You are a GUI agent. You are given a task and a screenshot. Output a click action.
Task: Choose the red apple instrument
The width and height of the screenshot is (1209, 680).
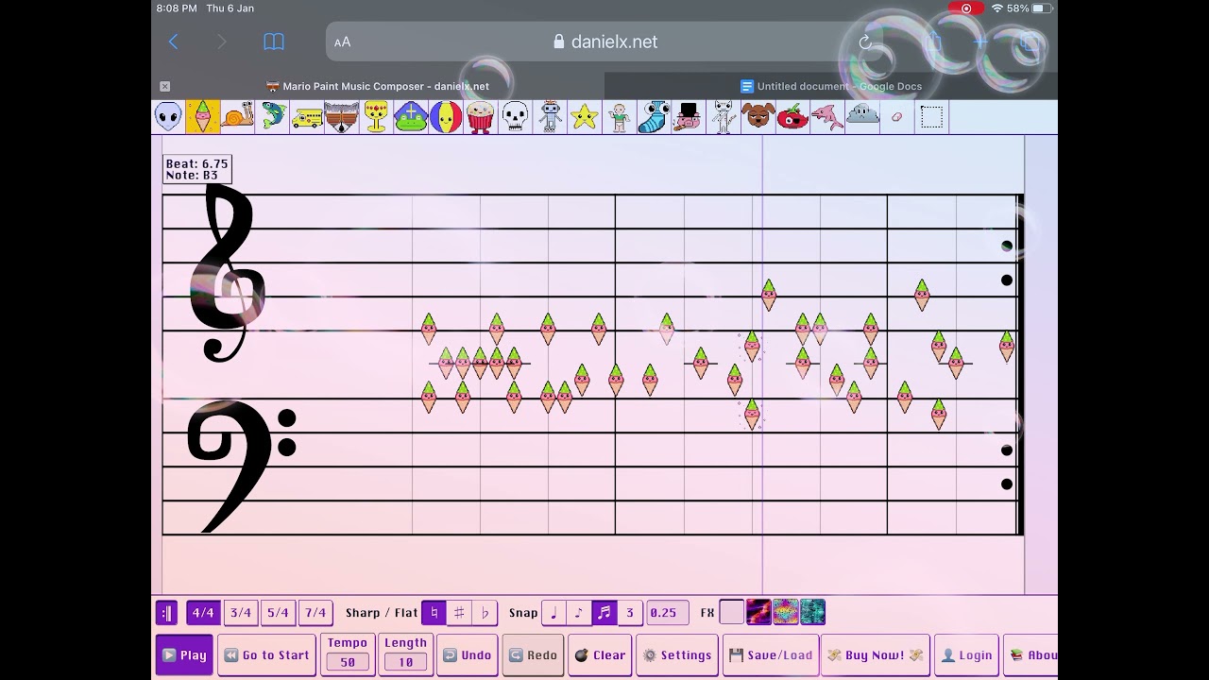pyautogui.click(x=792, y=117)
